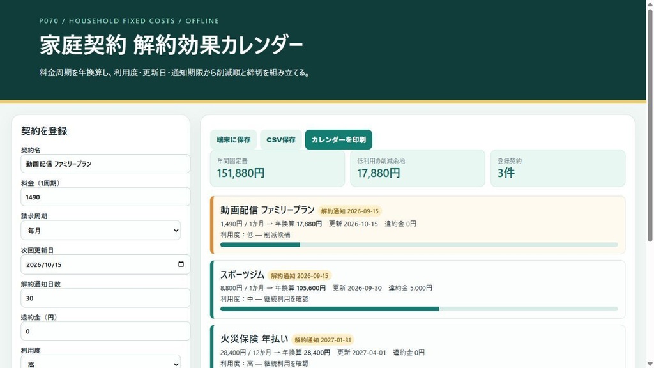Click the 解約通知 2026-09-15 badge on 動画配信
Viewport: 654px width, 368px height.
tap(349, 211)
